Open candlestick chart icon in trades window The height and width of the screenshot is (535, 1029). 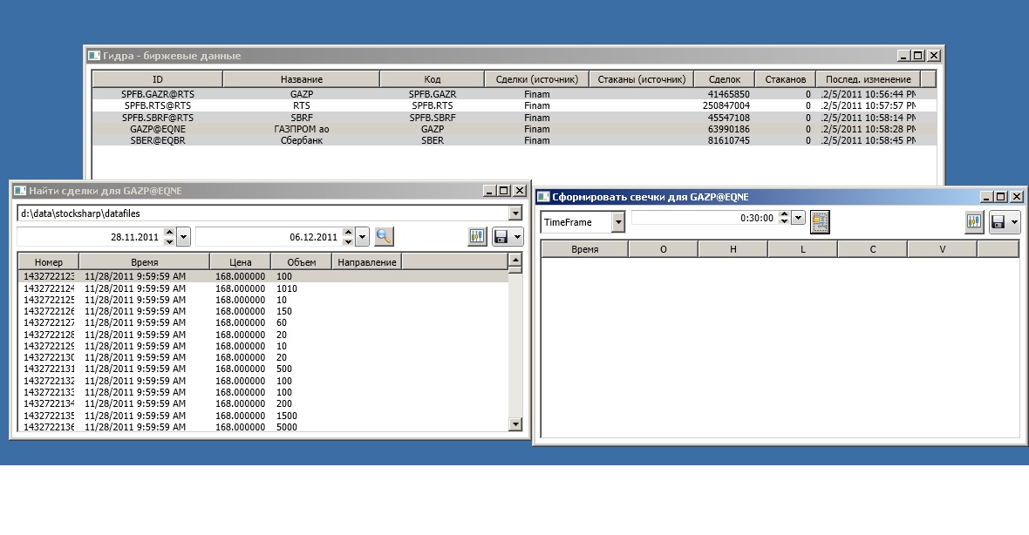[477, 236]
